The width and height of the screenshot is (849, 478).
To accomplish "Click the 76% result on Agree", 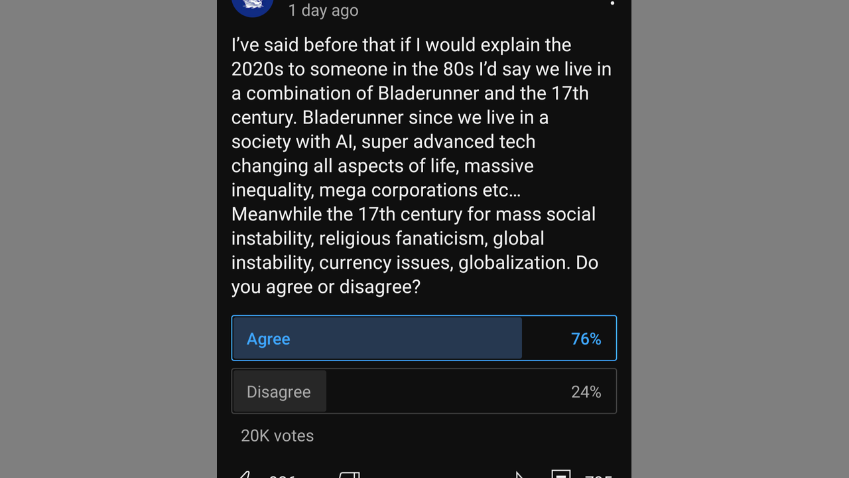I will 586,339.
